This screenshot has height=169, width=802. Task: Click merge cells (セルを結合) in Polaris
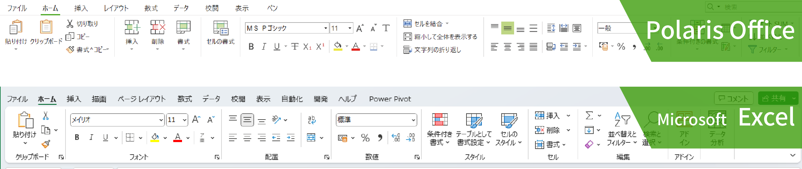423,23
